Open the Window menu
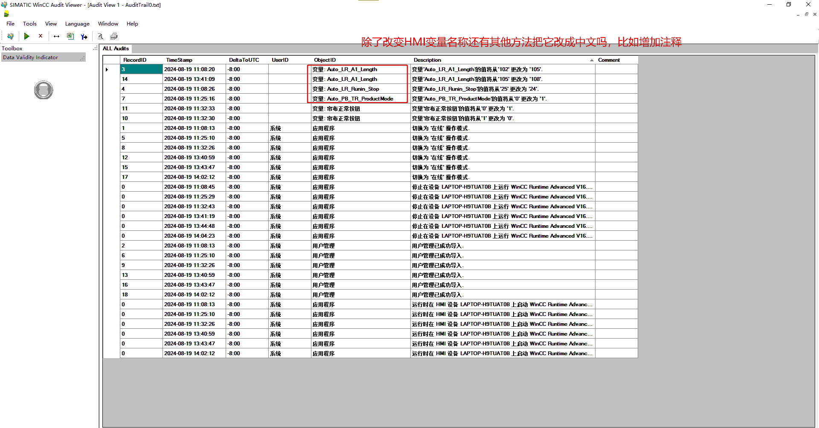The width and height of the screenshot is (819, 428). 108,24
